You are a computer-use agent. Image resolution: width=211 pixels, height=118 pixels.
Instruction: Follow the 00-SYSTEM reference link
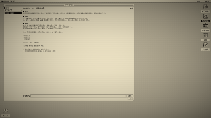(x=79, y=18)
